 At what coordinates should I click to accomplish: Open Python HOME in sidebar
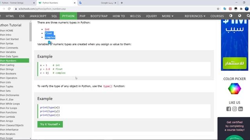14,30
